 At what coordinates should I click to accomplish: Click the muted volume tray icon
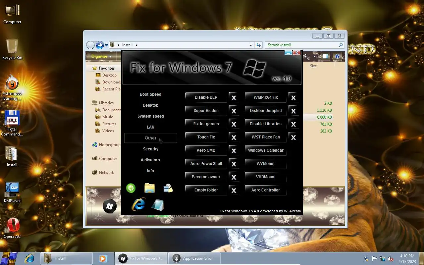pyautogui.click(x=391, y=259)
